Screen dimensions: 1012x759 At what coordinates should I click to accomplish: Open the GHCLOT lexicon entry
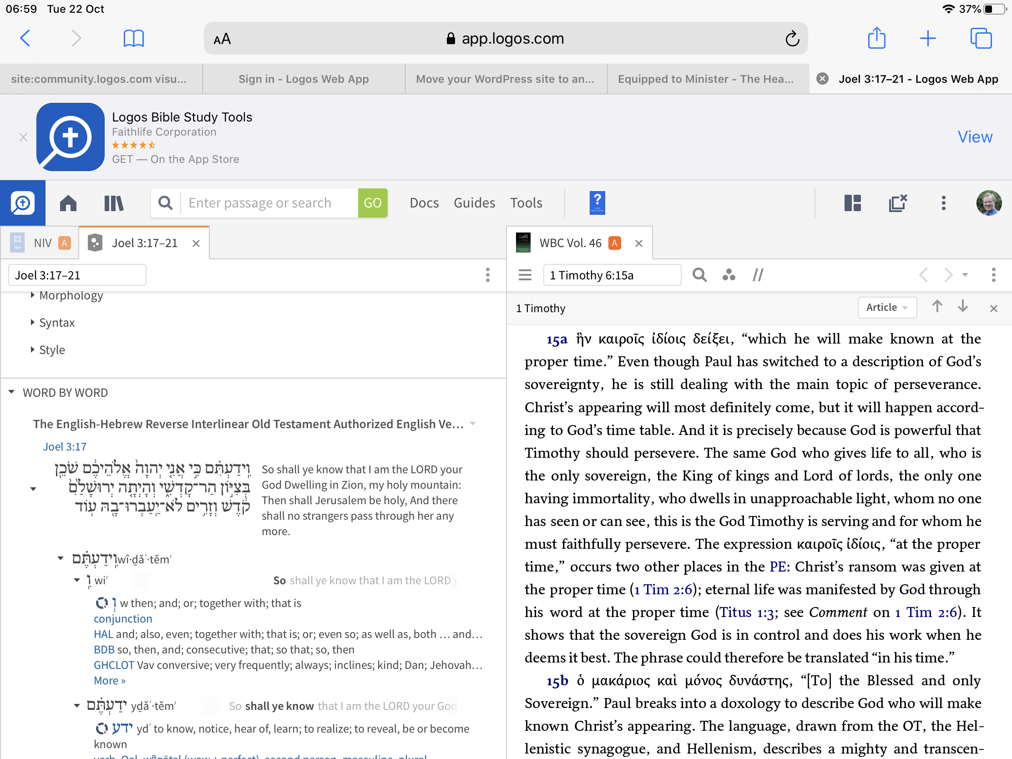[x=114, y=665]
